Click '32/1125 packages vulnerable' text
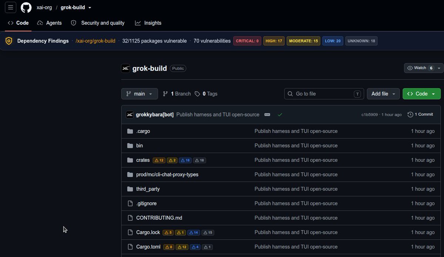 click(155, 41)
